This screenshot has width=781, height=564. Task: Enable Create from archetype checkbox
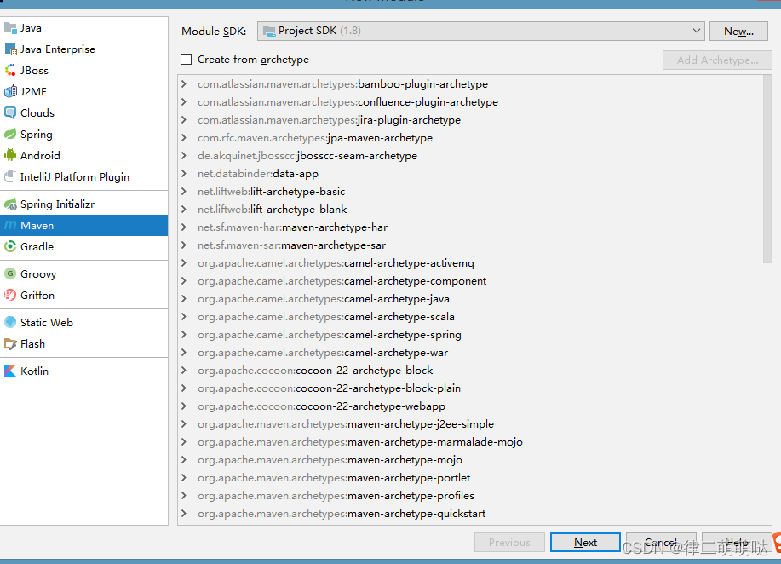click(187, 60)
